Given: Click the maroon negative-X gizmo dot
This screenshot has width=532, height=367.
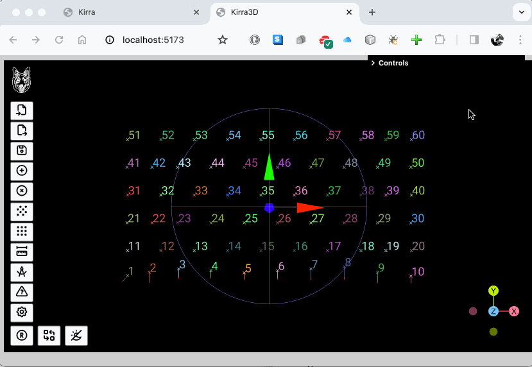Looking at the screenshot, I should (472, 311).
